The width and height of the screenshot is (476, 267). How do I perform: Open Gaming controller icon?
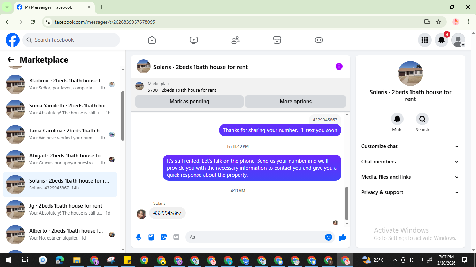[x=319, y=40]
